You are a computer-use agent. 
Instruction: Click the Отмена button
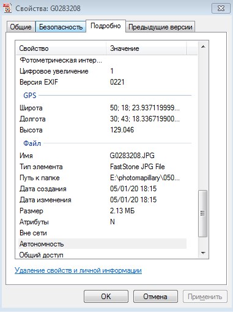[x=155, y=297]
